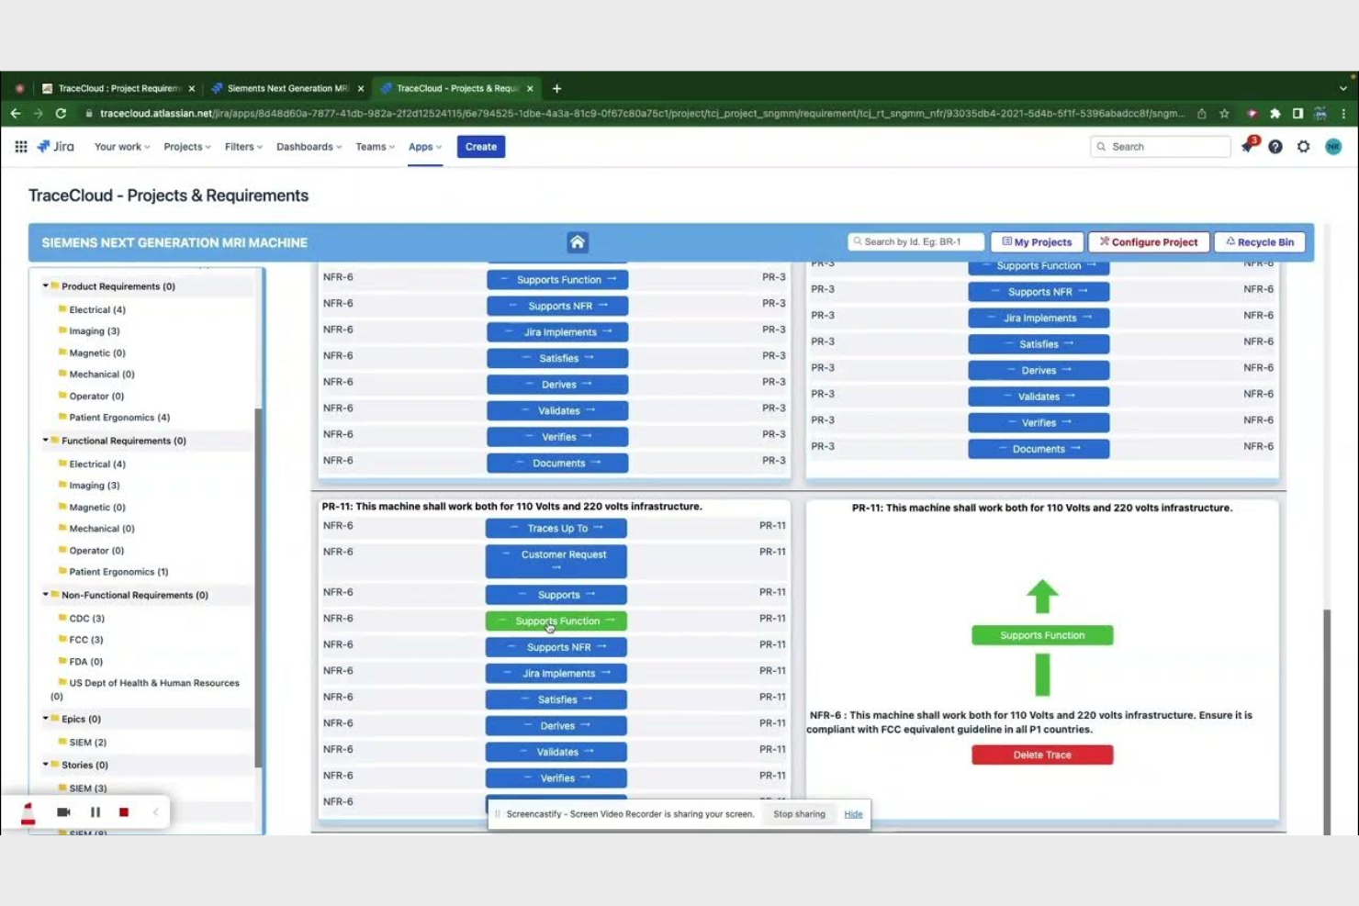Click Jira Implements trace for PR-11
Image resolution: width=1359 pixels, height=906 pixels.
[556, 674]
